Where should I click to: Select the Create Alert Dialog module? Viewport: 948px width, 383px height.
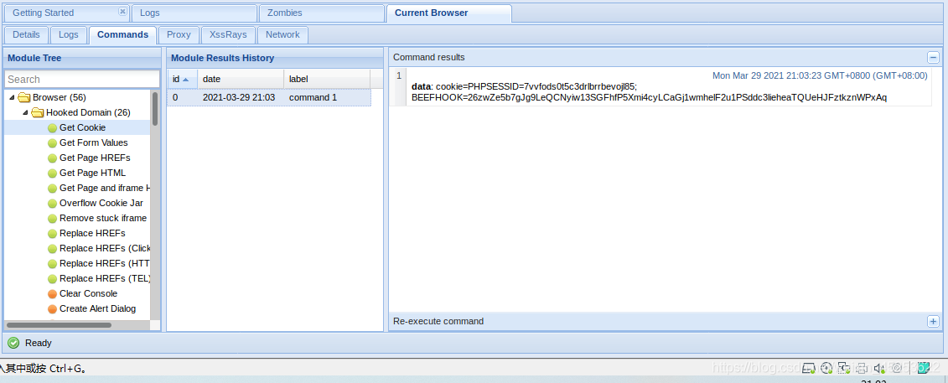[x=97, y=308]
